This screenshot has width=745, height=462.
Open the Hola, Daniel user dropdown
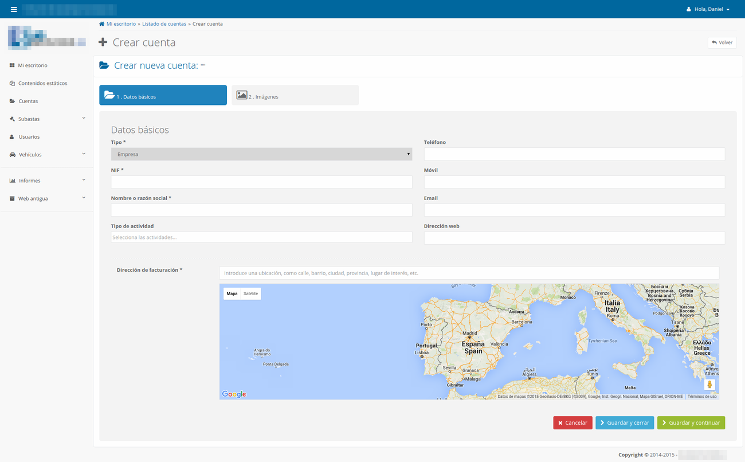(x=708, y=9)
